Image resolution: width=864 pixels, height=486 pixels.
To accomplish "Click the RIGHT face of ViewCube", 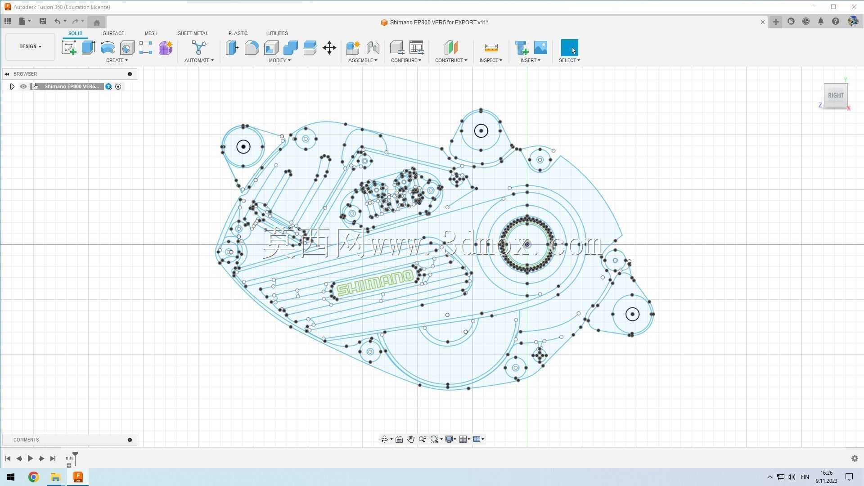I will coord(836,95).
